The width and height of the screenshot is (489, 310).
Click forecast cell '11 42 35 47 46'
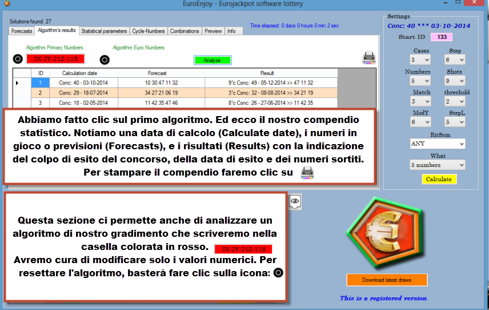click(161, 103)
